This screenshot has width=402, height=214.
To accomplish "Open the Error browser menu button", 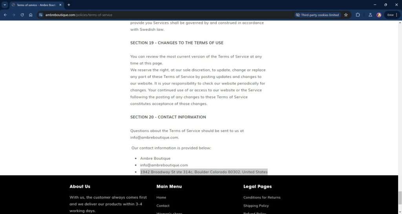I will pyautogui.click(x=392, y=15).
